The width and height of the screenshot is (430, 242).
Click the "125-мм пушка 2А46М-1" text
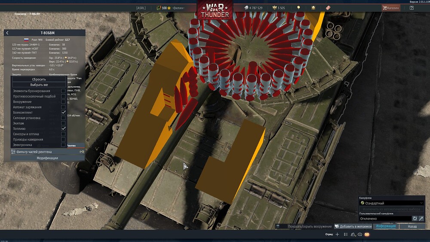point(26,44)
